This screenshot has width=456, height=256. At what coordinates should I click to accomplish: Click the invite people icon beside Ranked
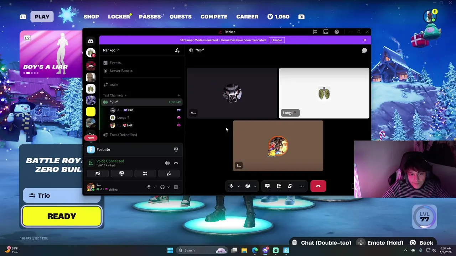click(x=177, y=50)
